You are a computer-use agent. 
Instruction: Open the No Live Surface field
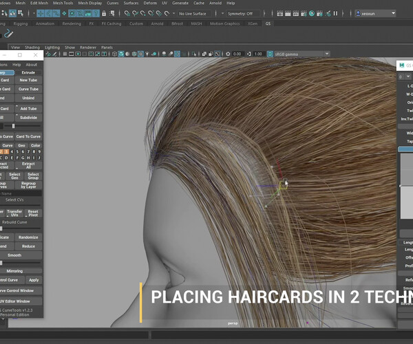194,14
